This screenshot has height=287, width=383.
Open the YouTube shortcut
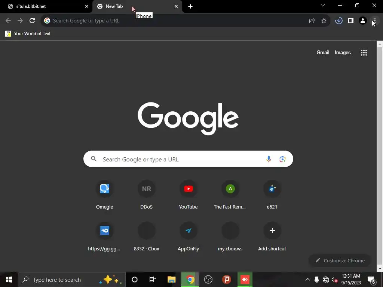coord(189,195)
